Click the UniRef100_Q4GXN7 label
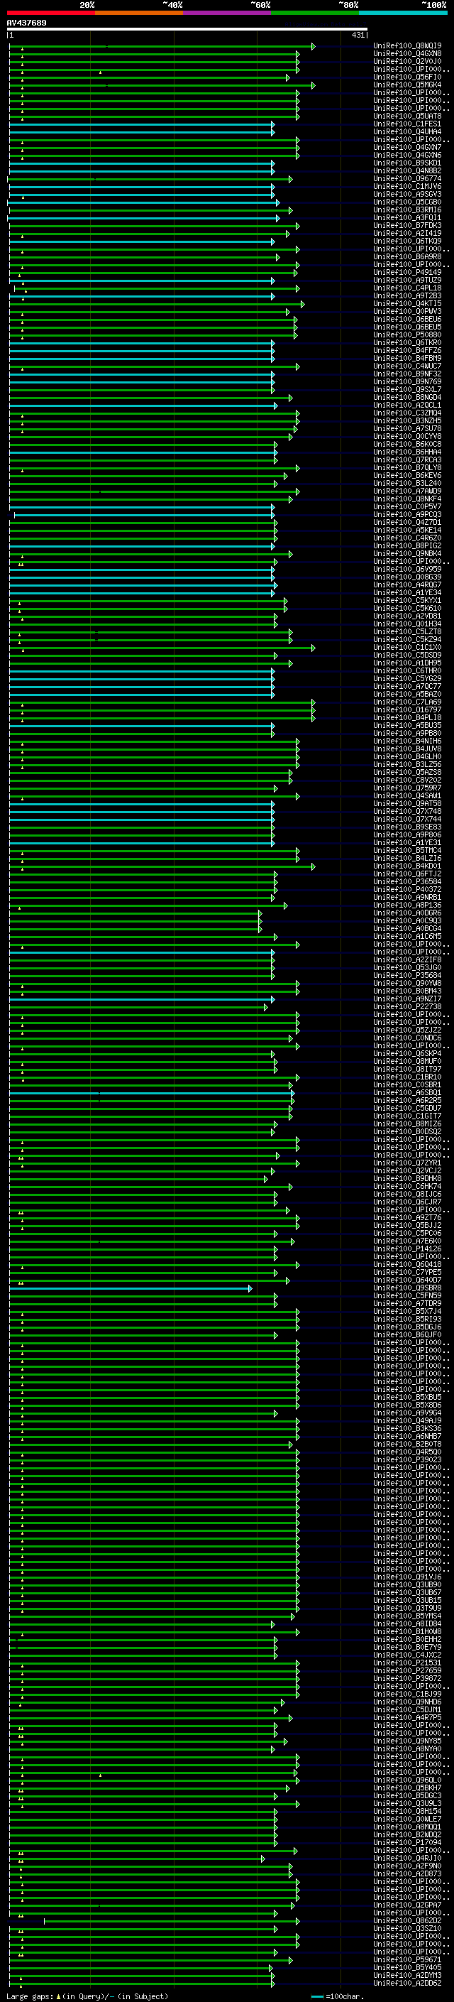The width and height of the screenshot is (454, 2002). click(407, 148)
